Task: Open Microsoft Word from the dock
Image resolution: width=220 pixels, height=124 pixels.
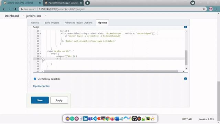Action: pos(117,118)
